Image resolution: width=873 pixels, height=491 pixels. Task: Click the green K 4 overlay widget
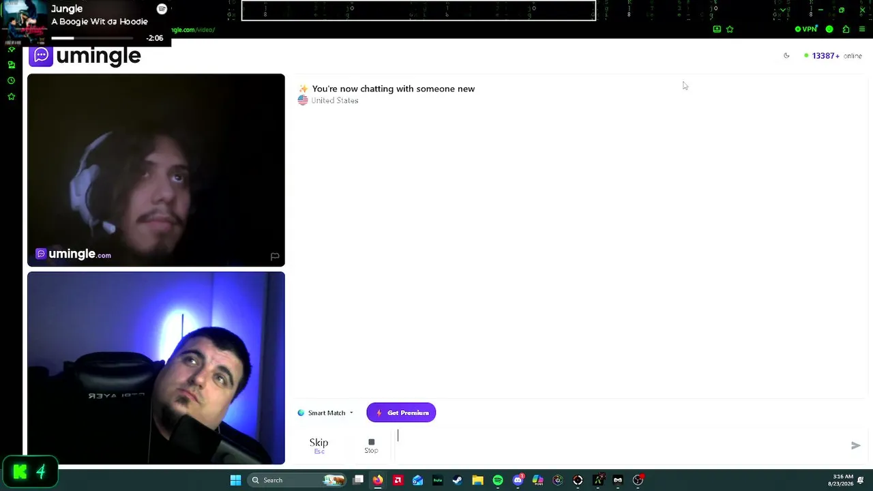tap(29, 472)
